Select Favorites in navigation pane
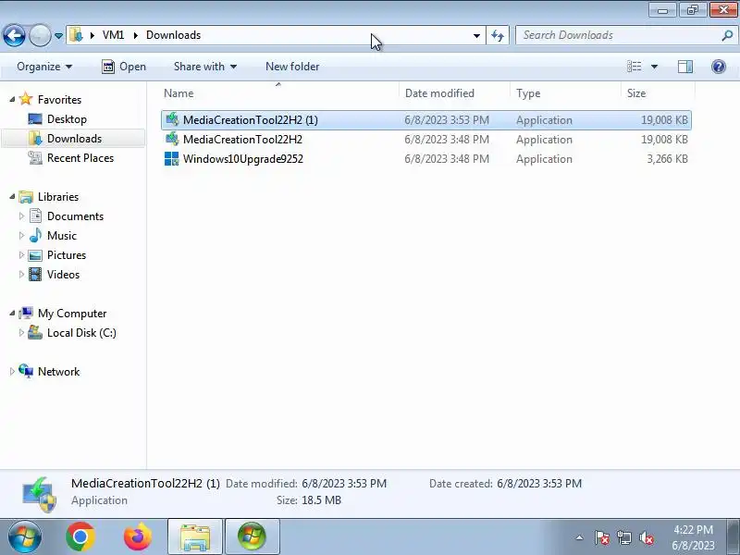 [x=59, y=100]
